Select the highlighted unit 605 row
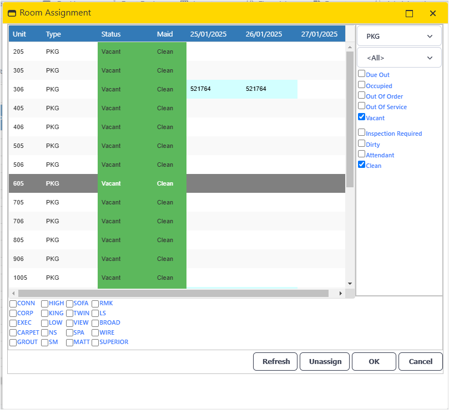 coord(177,183)
